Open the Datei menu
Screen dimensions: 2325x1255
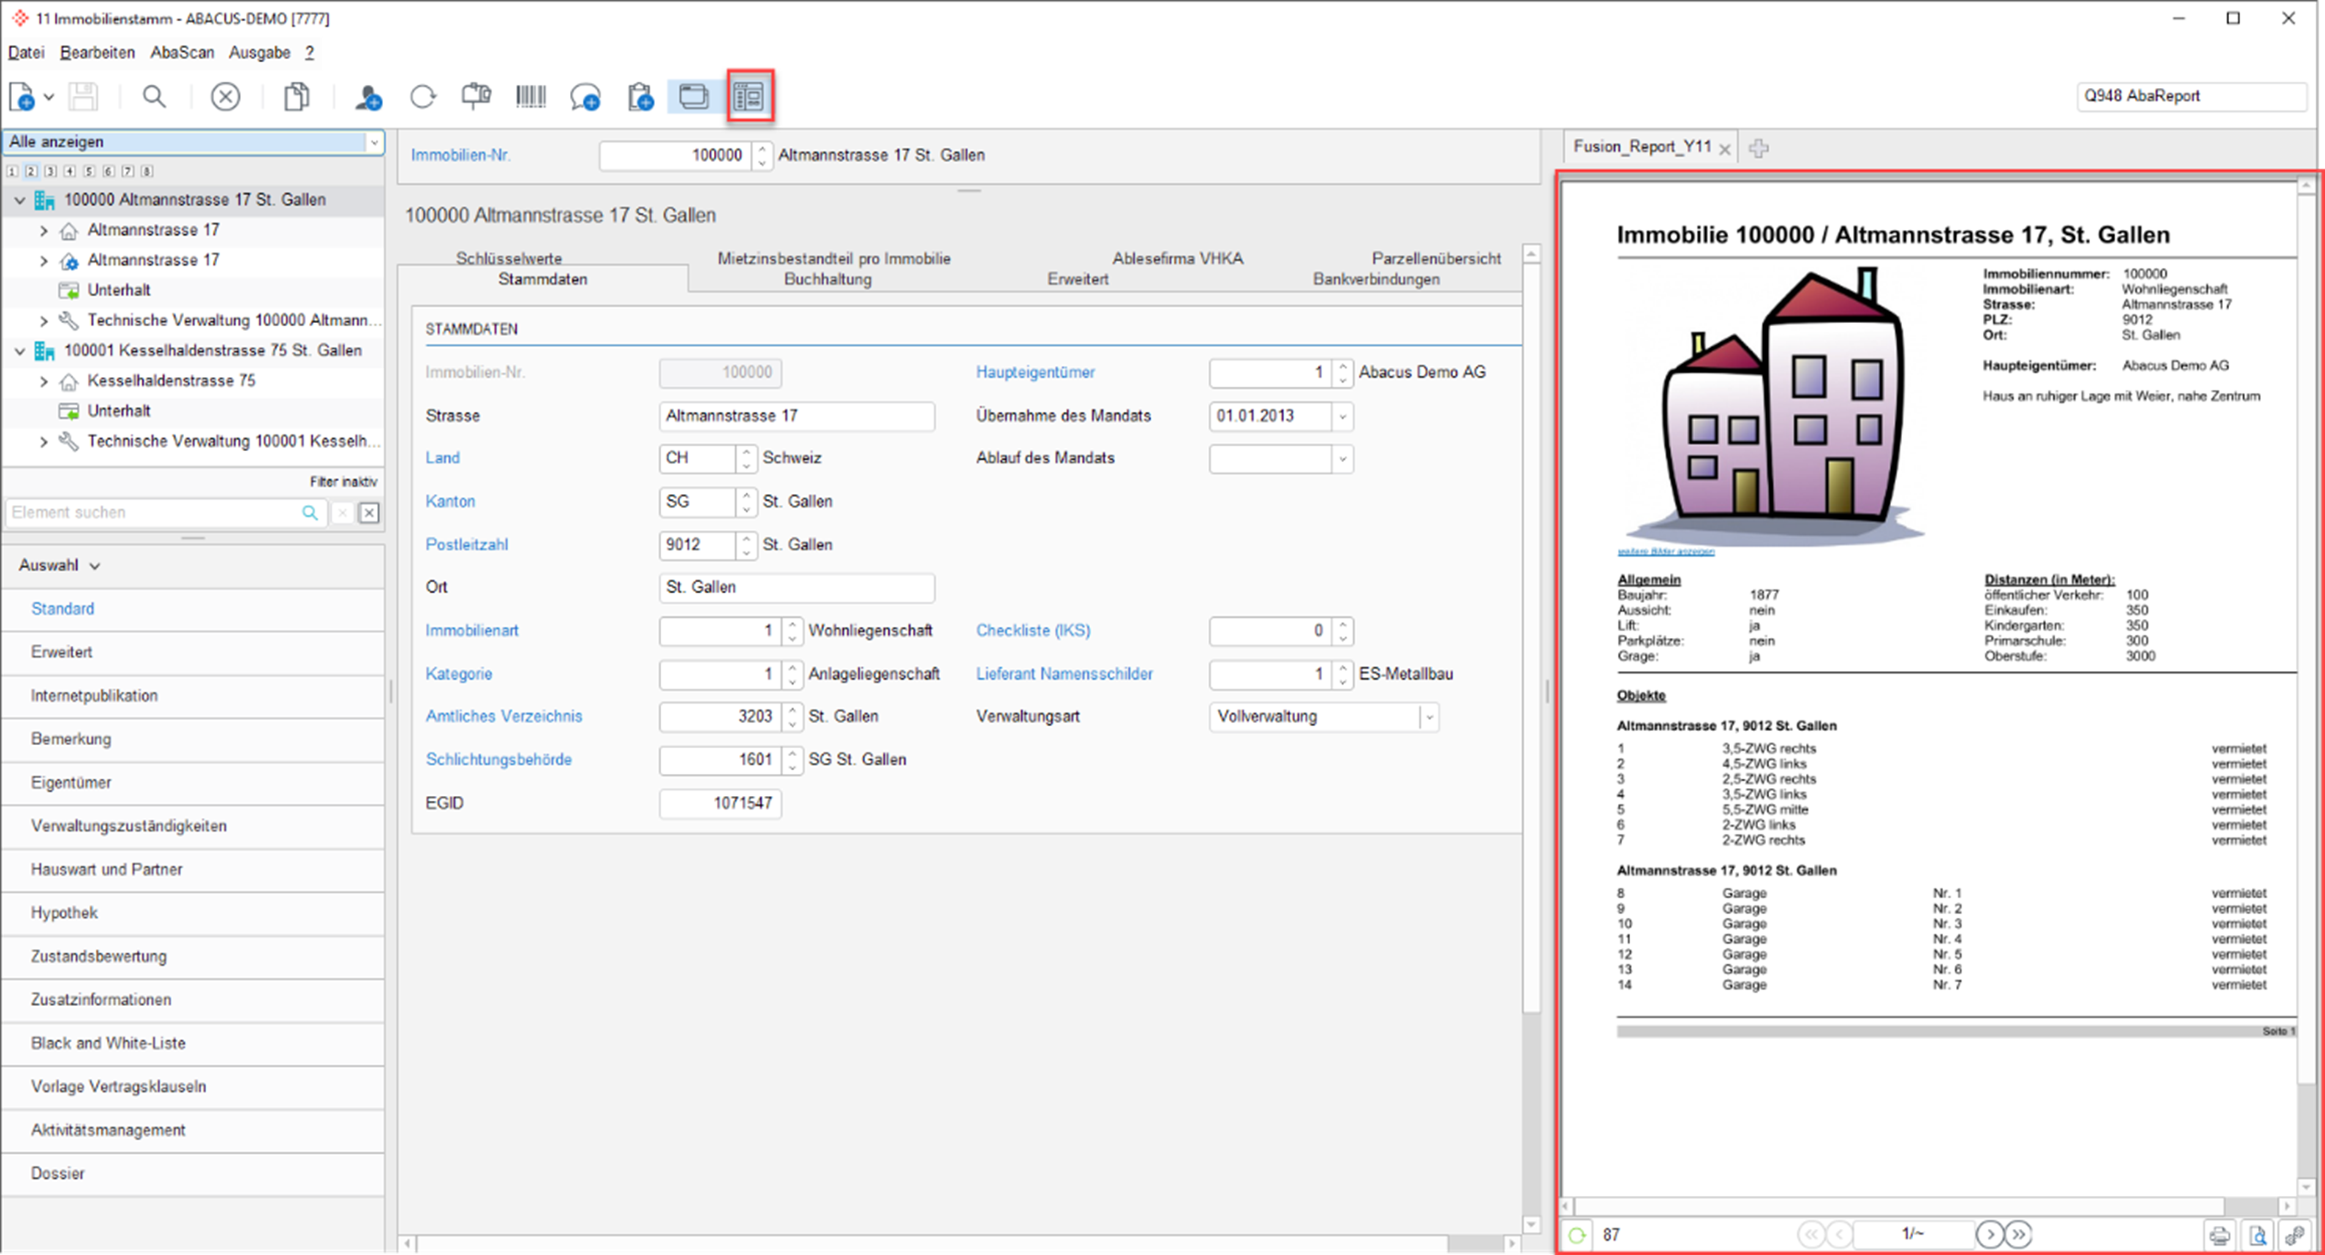pyautogui.click(x=25, y=52)
